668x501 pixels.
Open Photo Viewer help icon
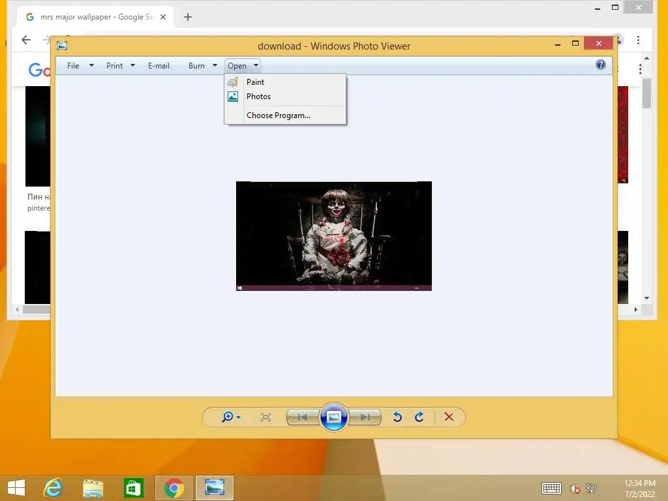click(x=601, y=65)
